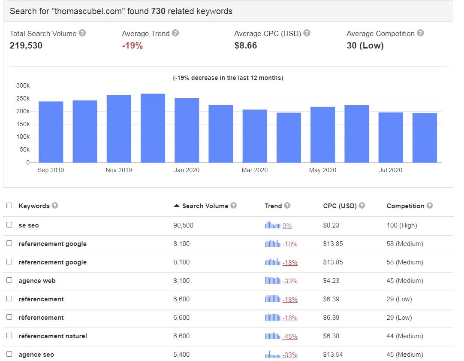Check the agence web keyword row
This screenshot has height=361, width=464.
pos(9,280)
